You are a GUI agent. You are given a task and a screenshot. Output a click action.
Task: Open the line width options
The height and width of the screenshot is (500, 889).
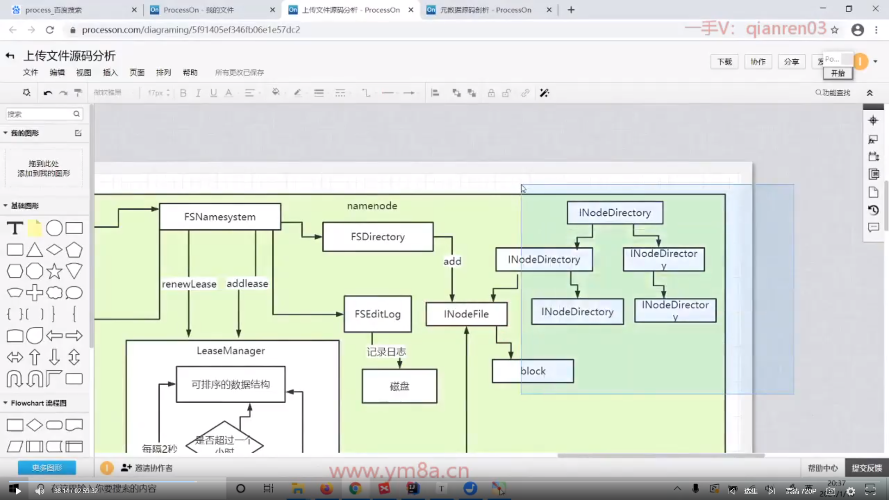(x=319, y=93)
